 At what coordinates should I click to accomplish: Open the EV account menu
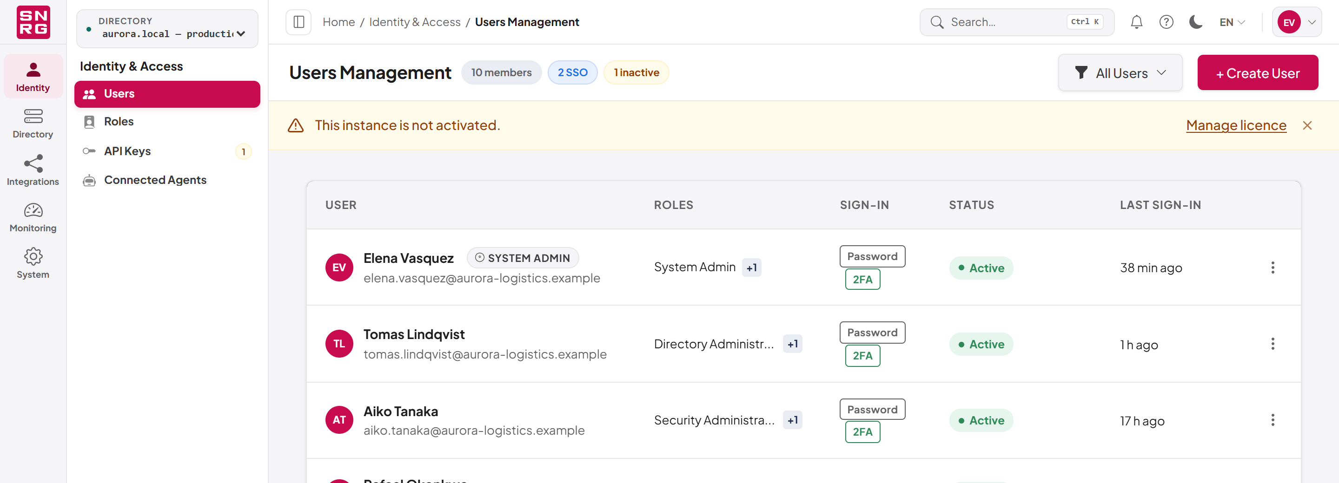click(x=1297, y=22)
